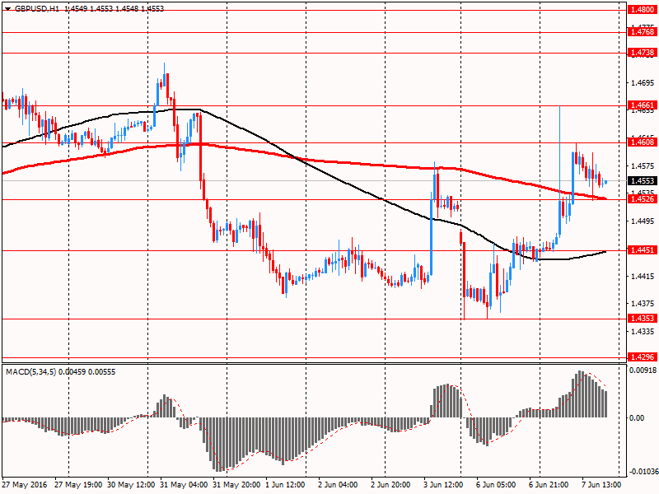659x494 pixels.
Task: Select the 1.4353 support level label
Action: click(642, 319)
